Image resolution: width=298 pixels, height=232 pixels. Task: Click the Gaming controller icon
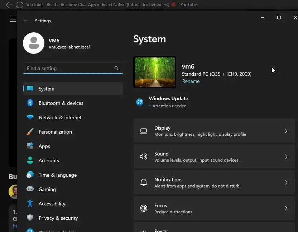[30, 189]
